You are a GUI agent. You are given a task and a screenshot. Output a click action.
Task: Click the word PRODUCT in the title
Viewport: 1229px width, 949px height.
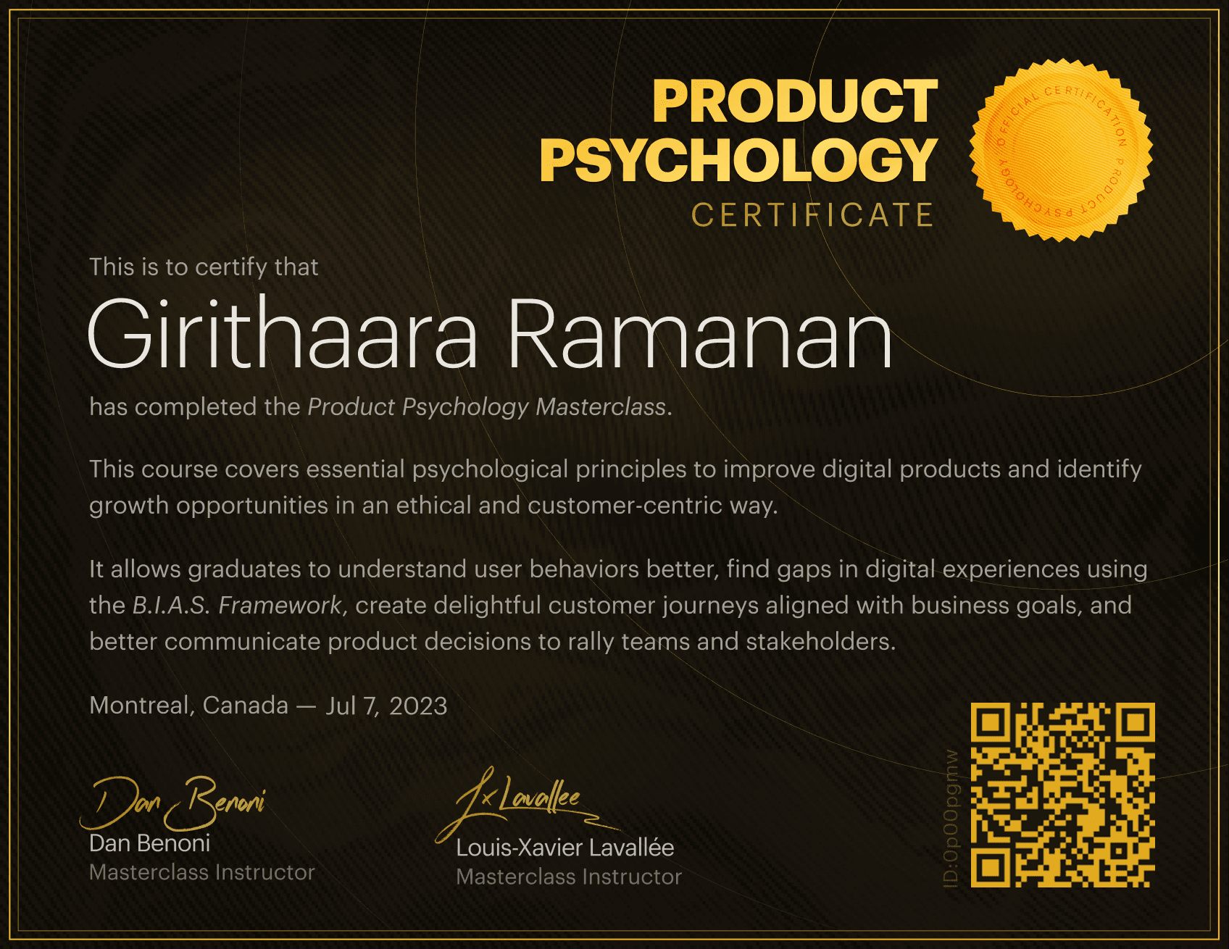coord(794,101)
